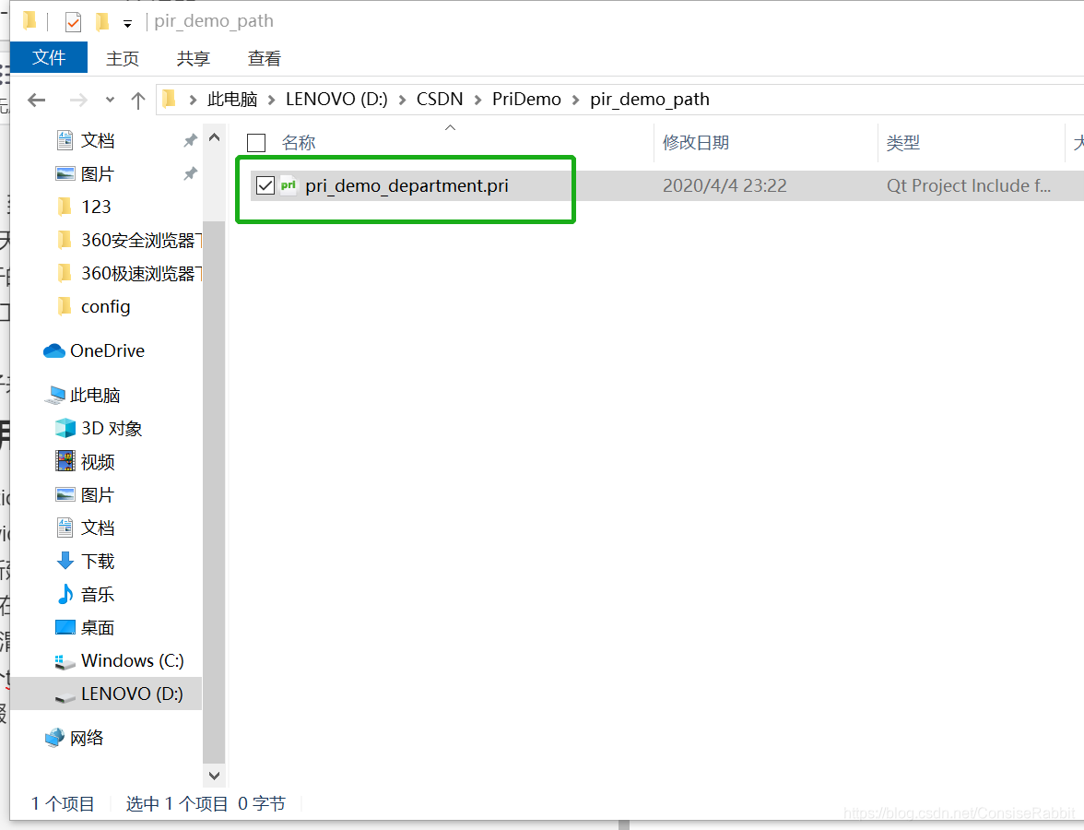
Task: Click PriDemo breadcrumb in address bar
Action: click(527, 100)
